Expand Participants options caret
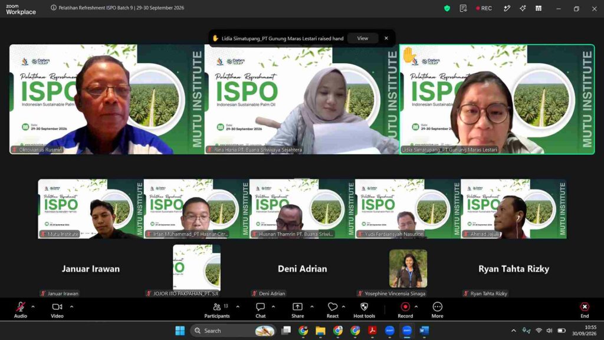 (238, 307)
